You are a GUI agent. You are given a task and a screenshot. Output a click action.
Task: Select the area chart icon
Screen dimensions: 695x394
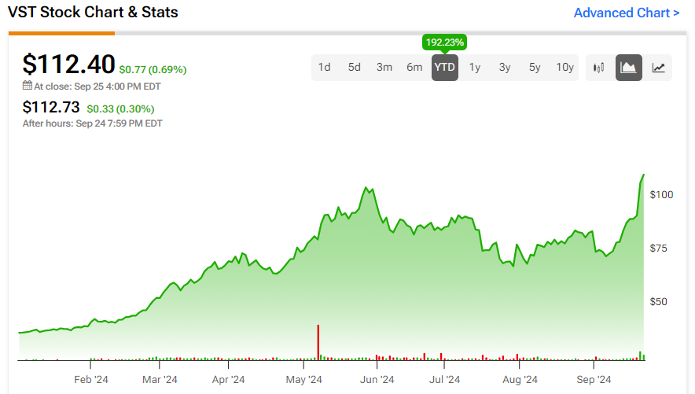(628, 68)
